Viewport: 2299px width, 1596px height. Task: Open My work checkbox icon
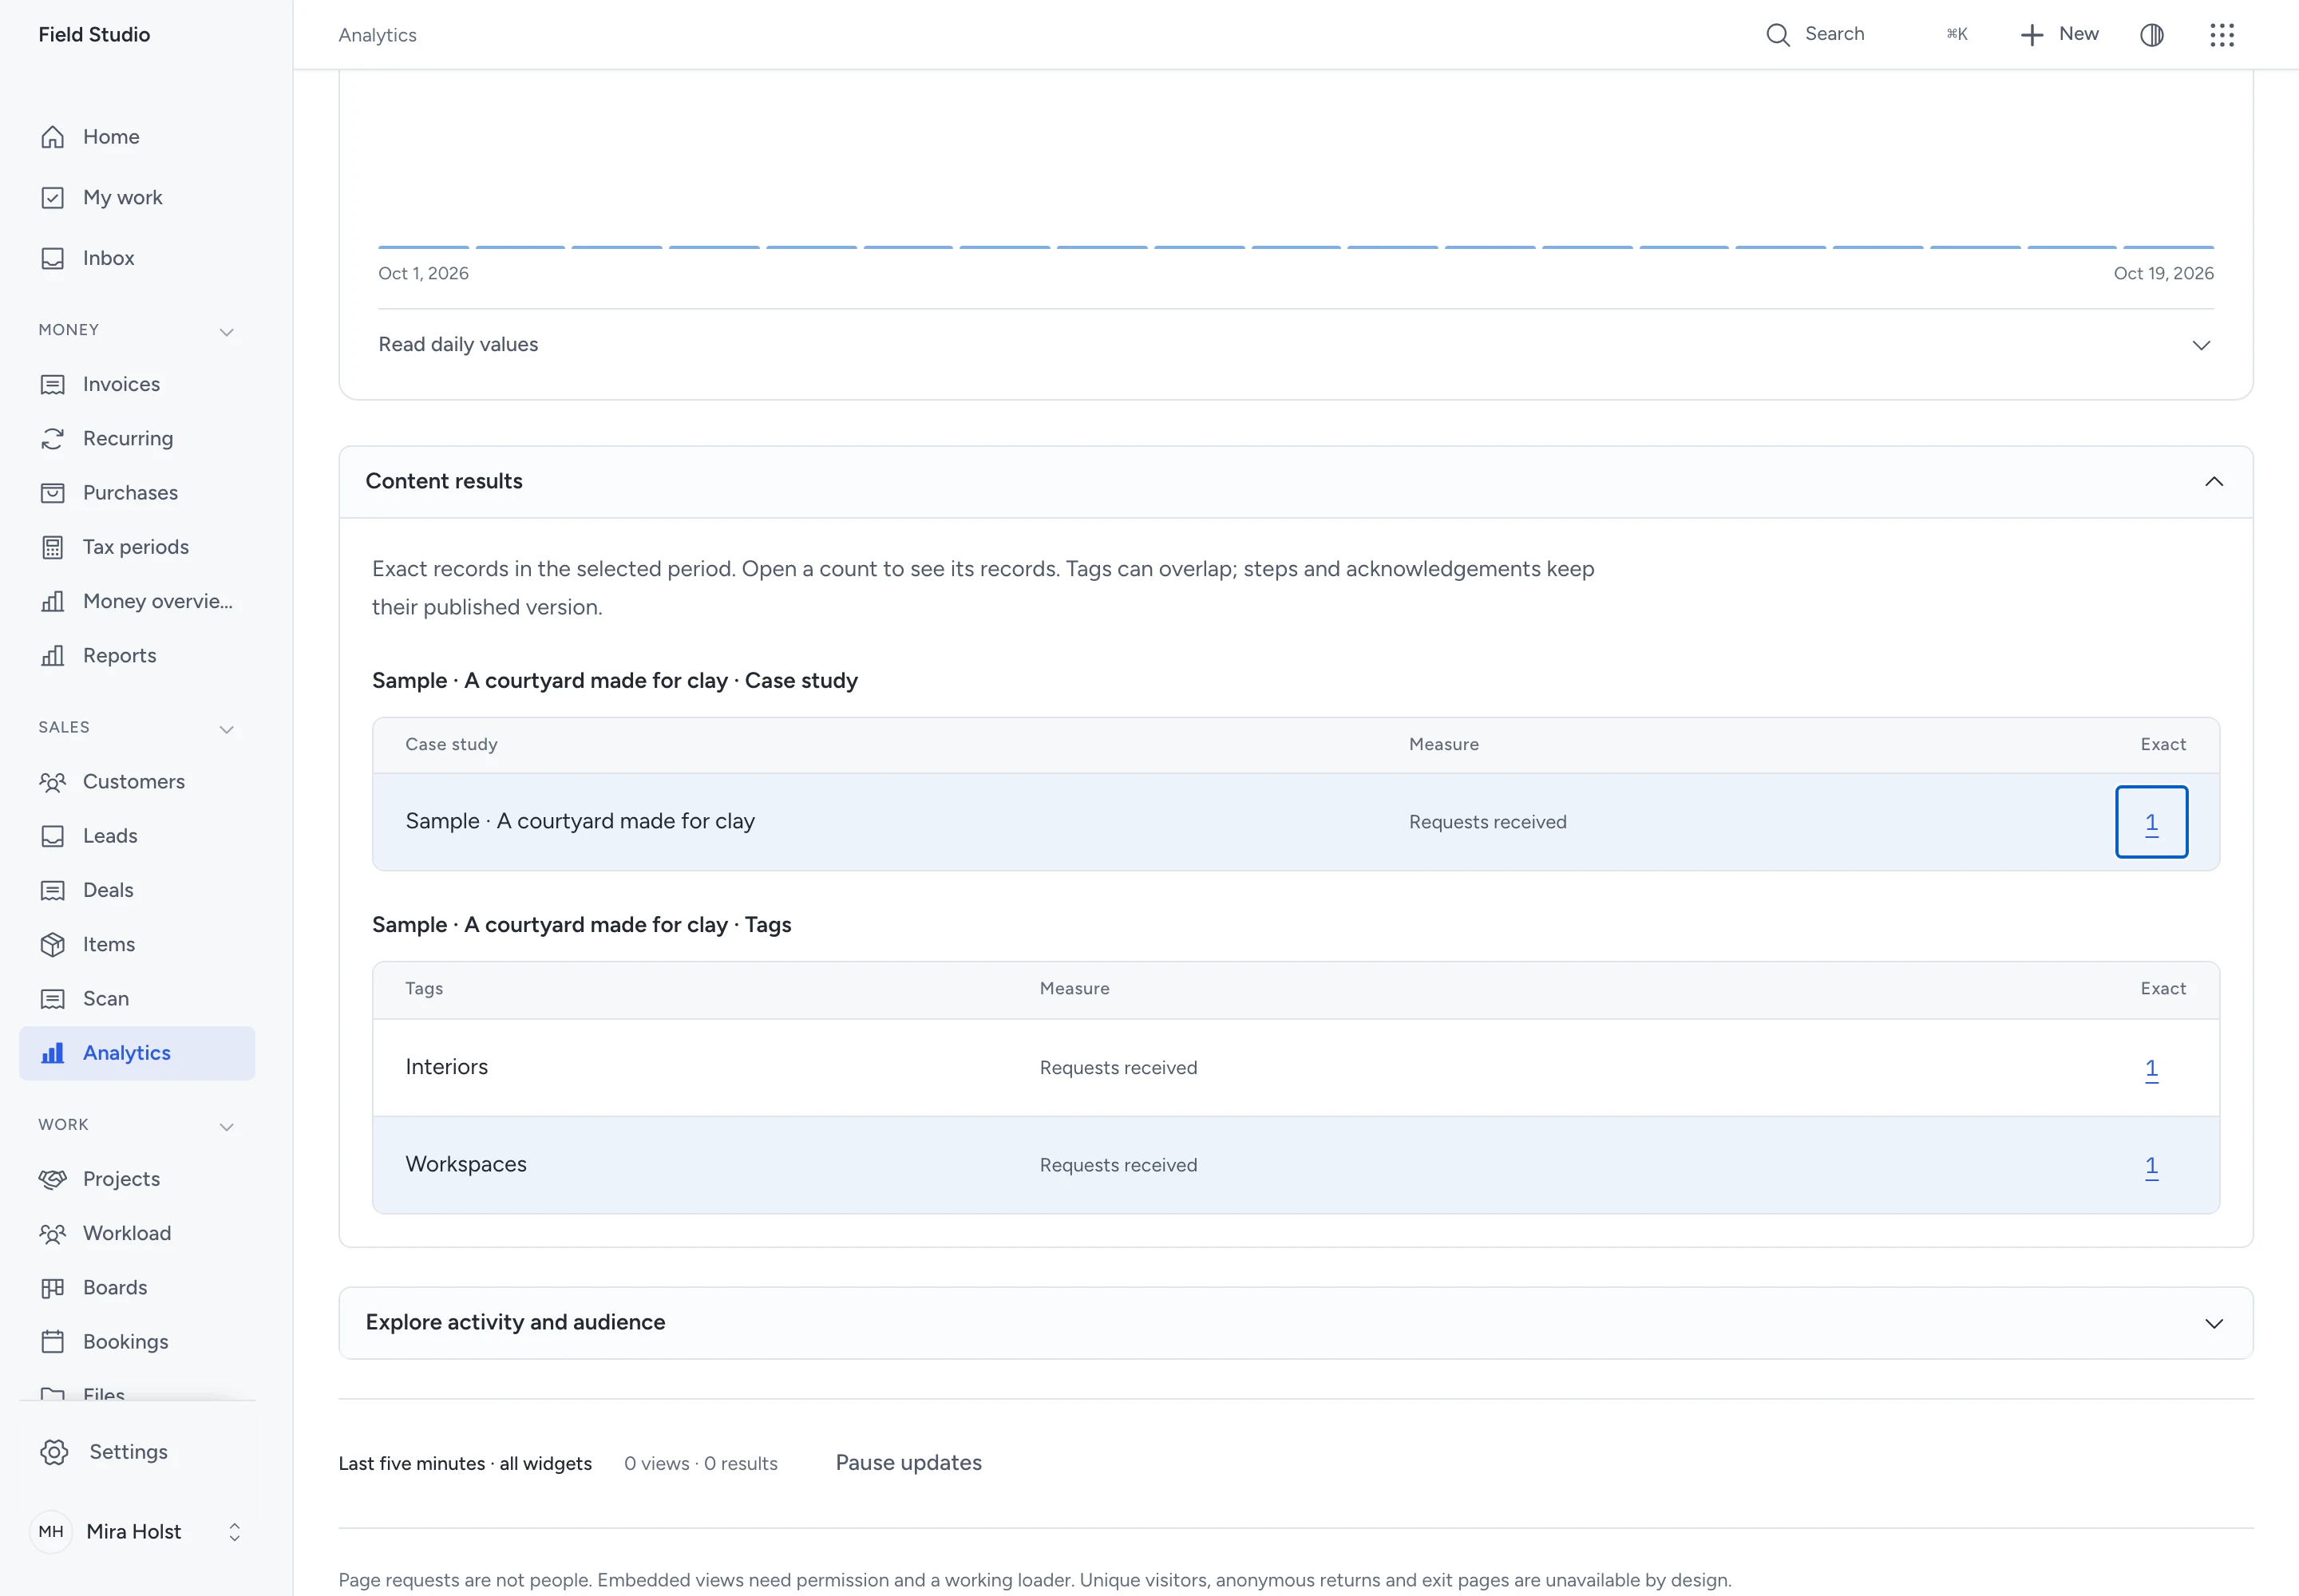click(x=53, y=198)
